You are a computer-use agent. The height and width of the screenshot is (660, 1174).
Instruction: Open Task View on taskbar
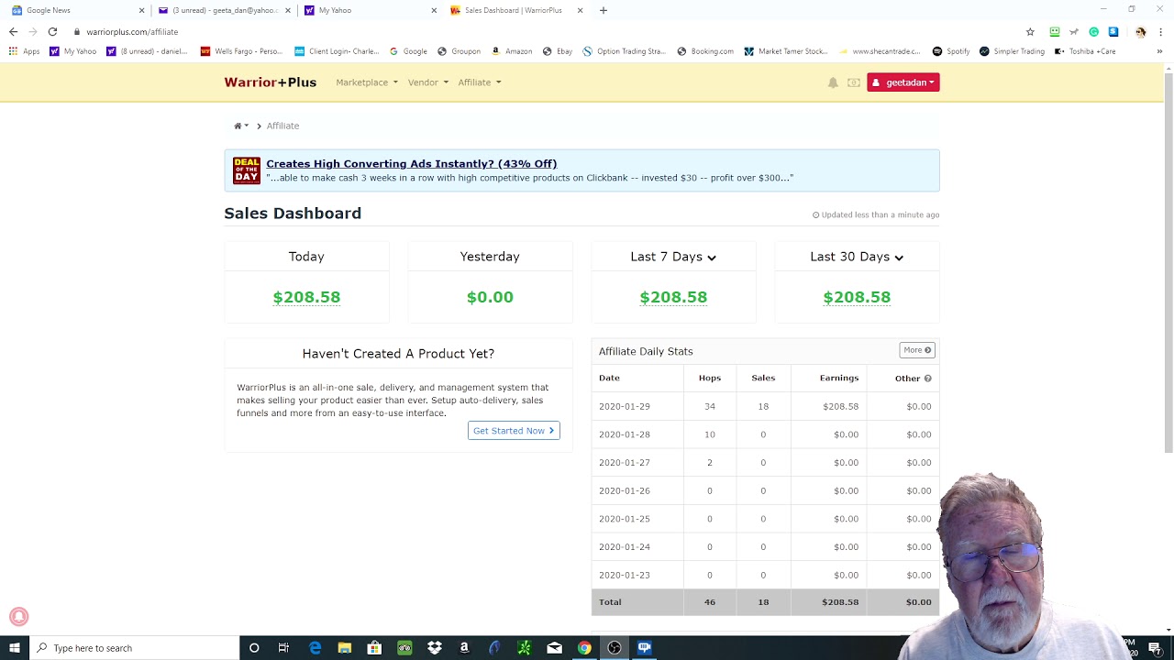pos(283,648)
